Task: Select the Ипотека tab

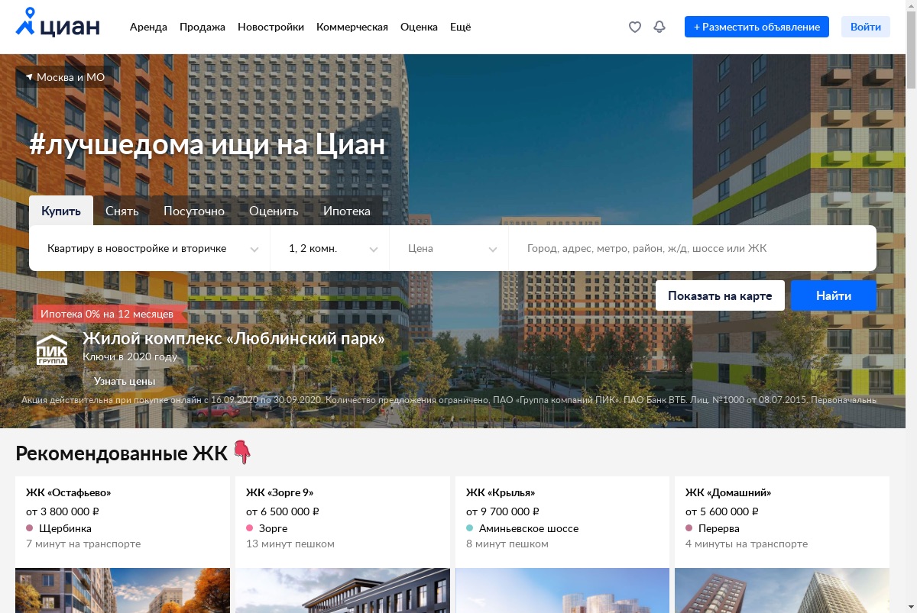Action: (x=346, y=211)
